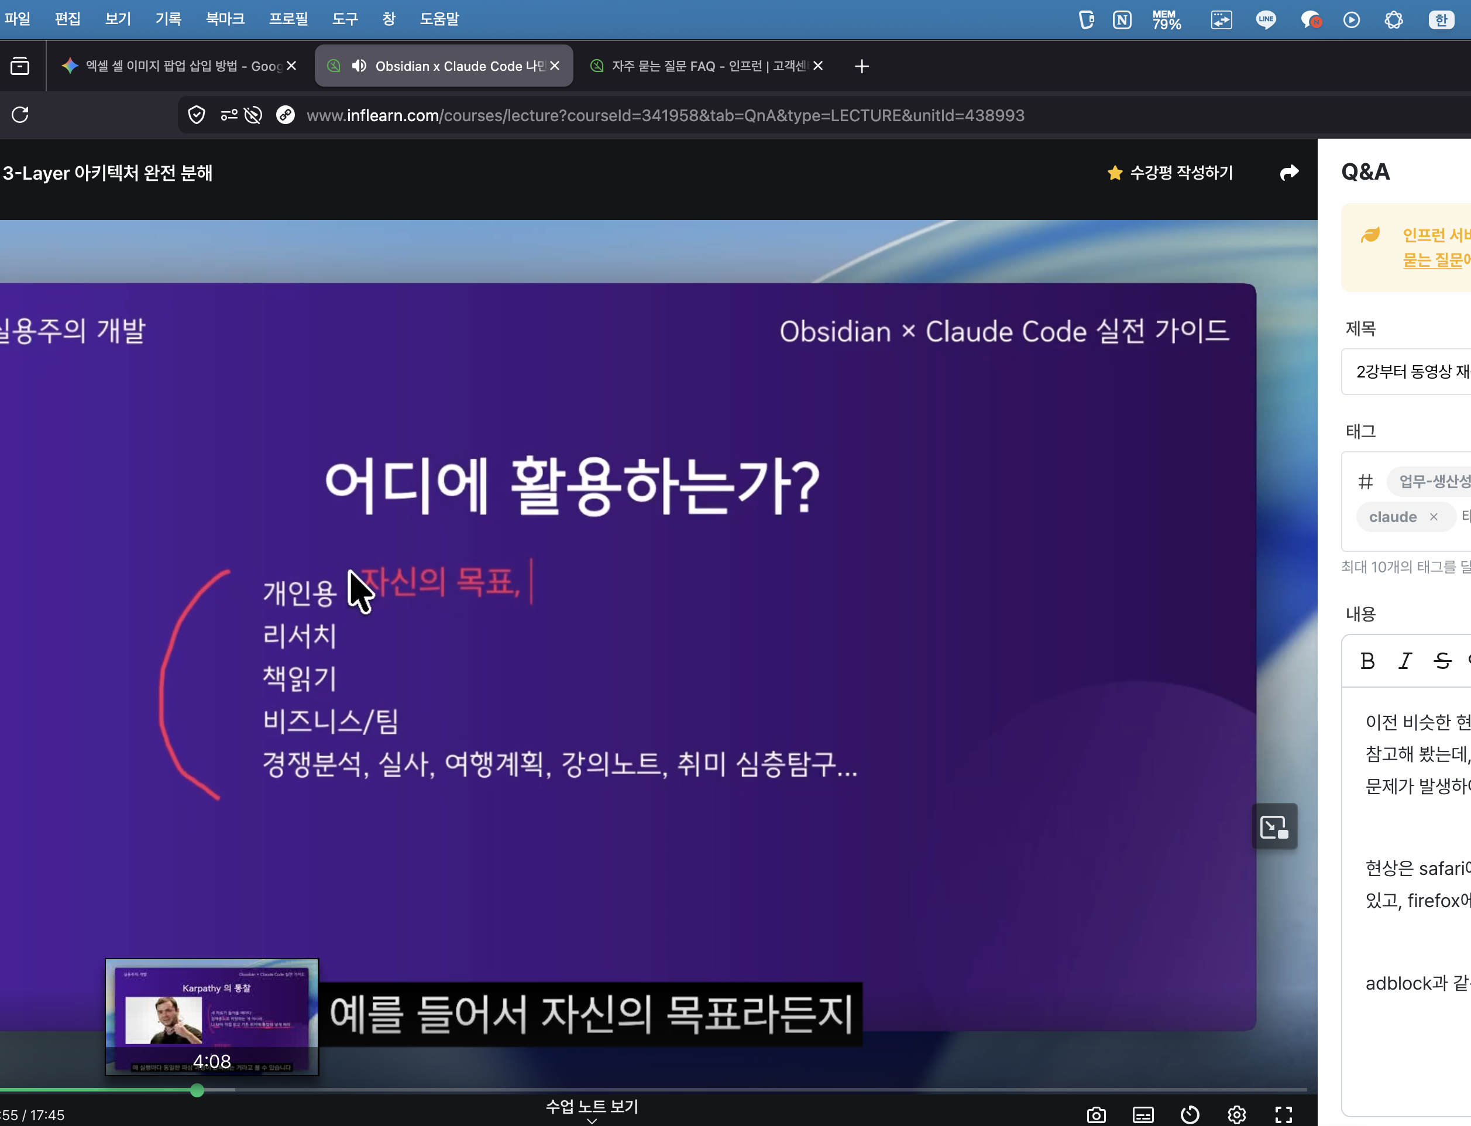This screenshot has height=1126, width=1471.
Task: Open the 프로필 menu
Action: tap(288, 19)
